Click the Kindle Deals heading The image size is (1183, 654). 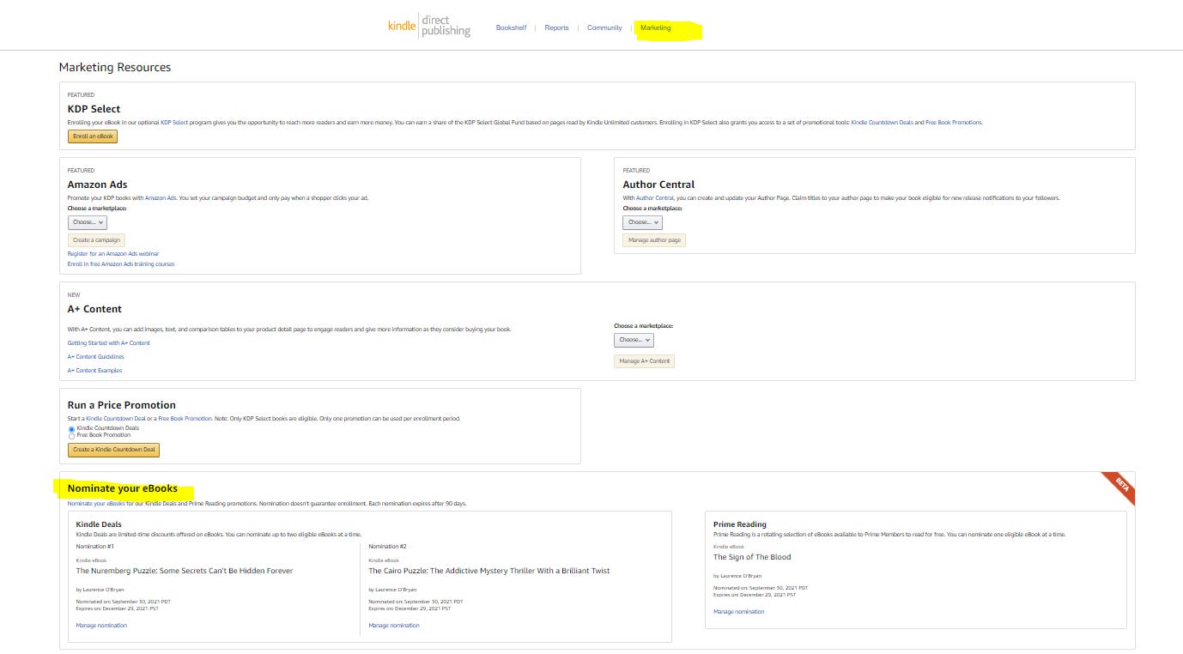coord(99,524)
